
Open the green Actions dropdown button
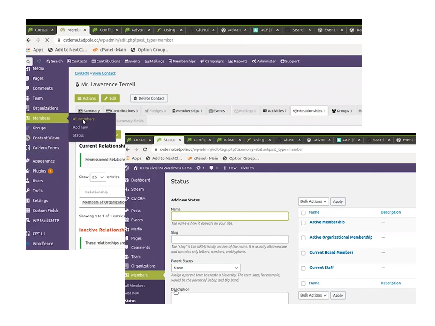87,98
